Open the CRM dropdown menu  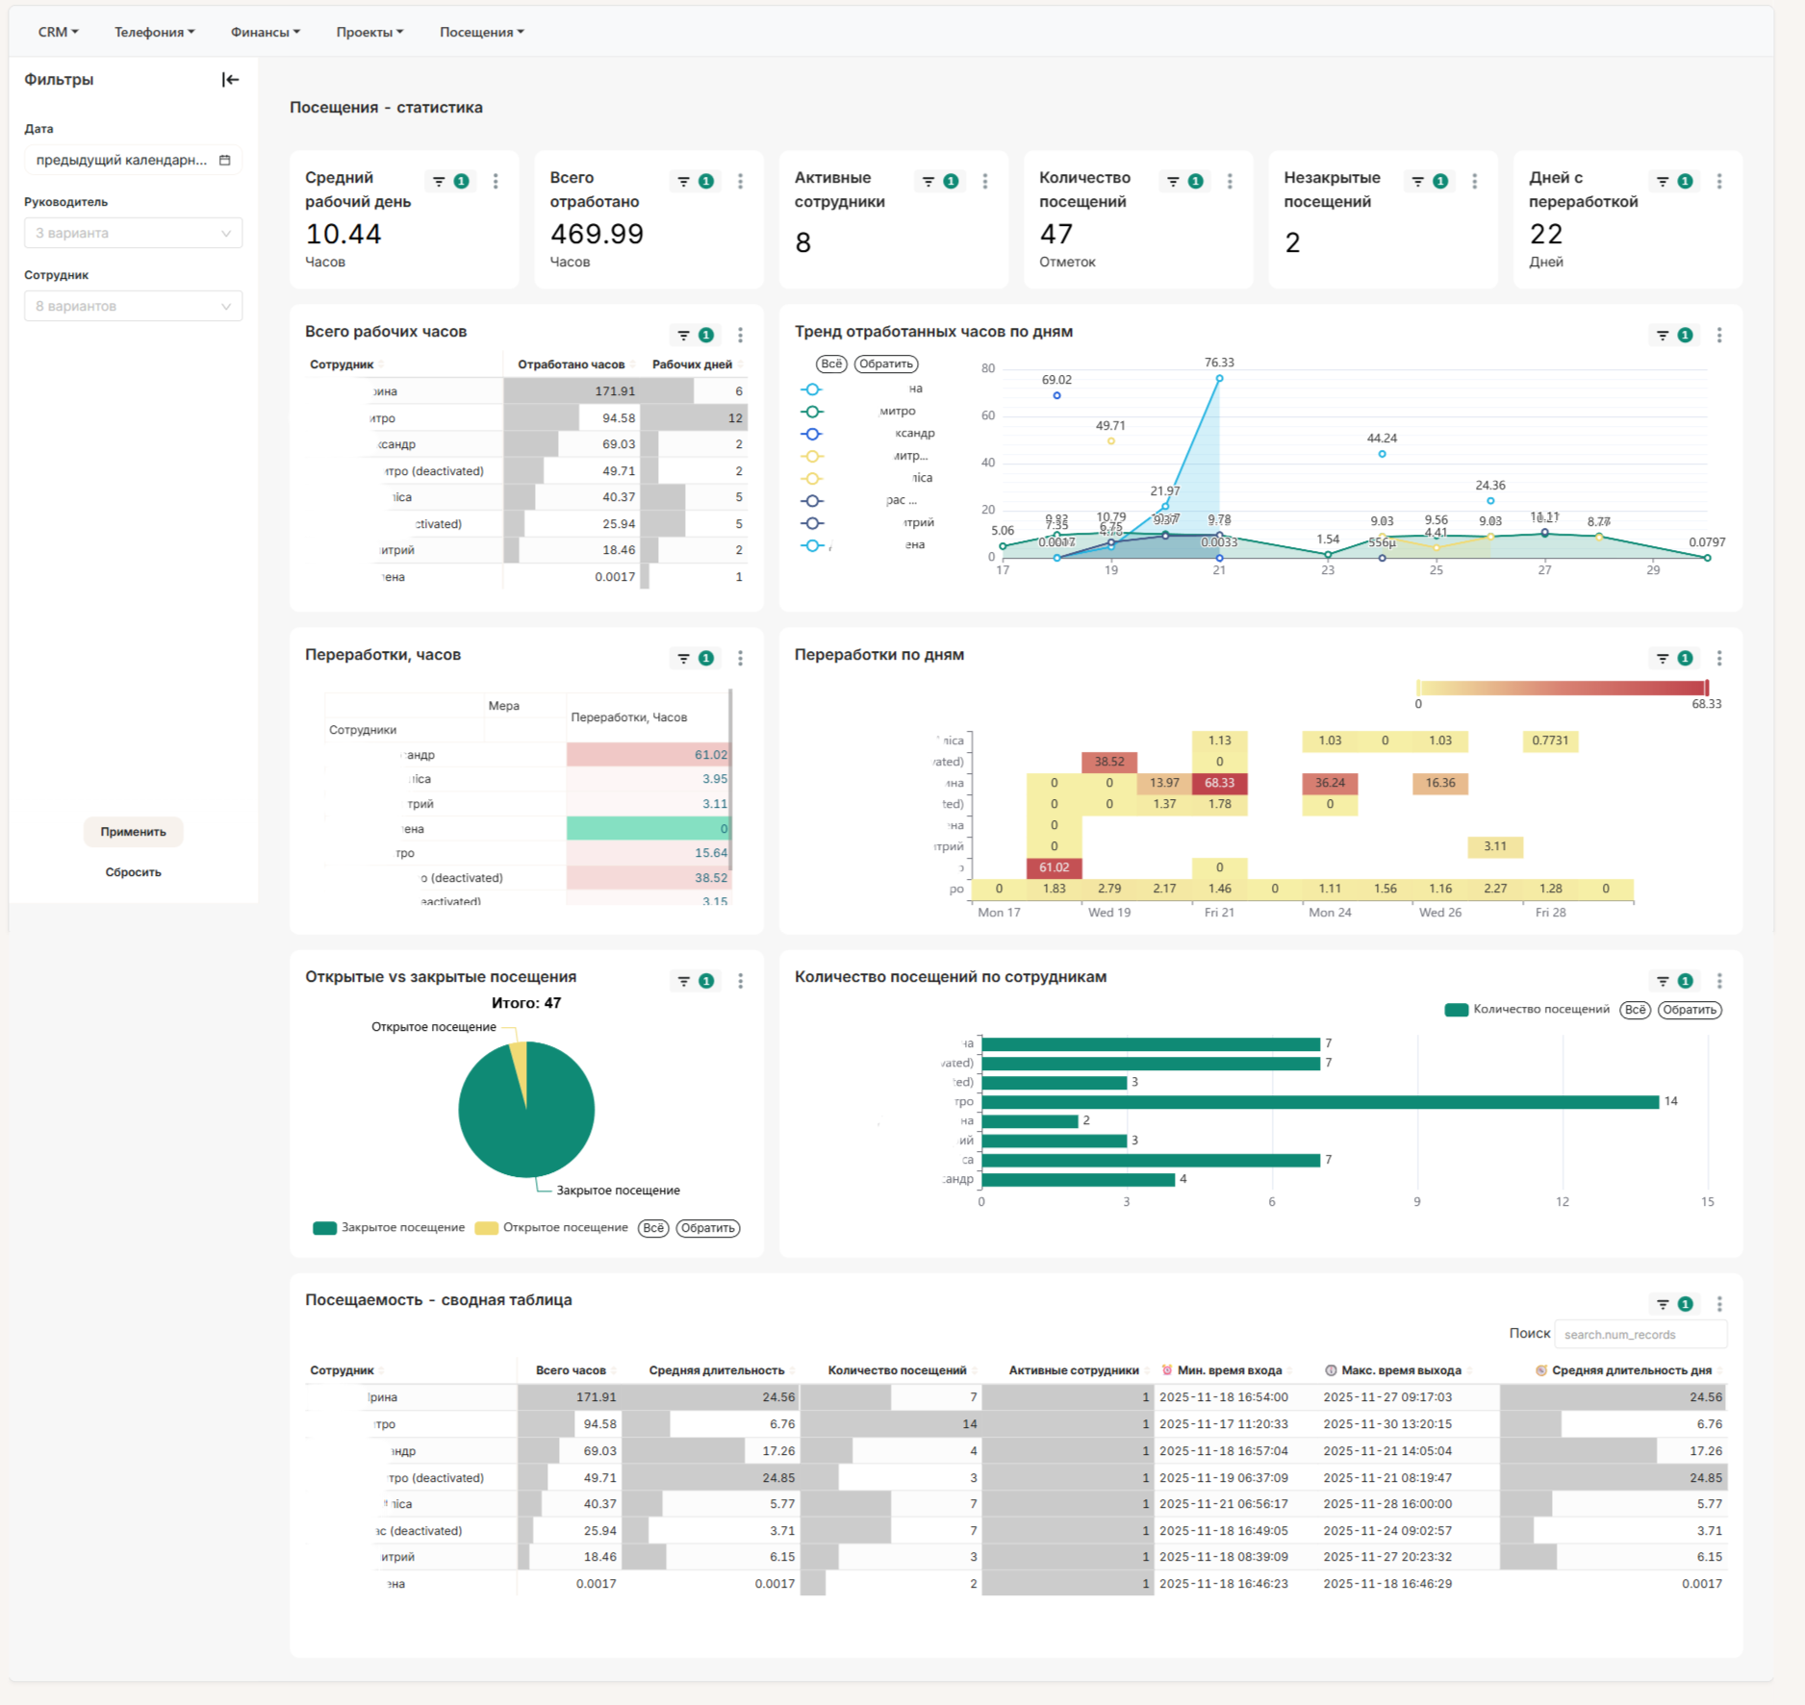pyautogui.click(x=58, y=32)
